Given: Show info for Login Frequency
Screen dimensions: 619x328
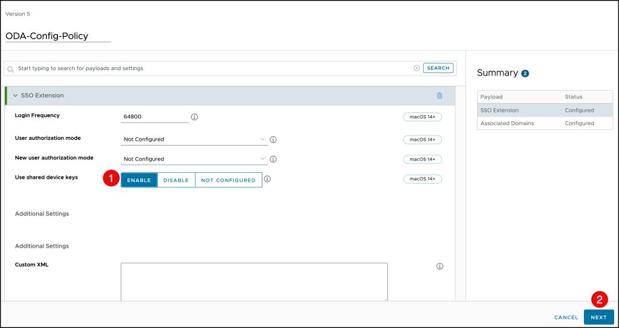Looking at the screenshot, I should coord(195,117).
